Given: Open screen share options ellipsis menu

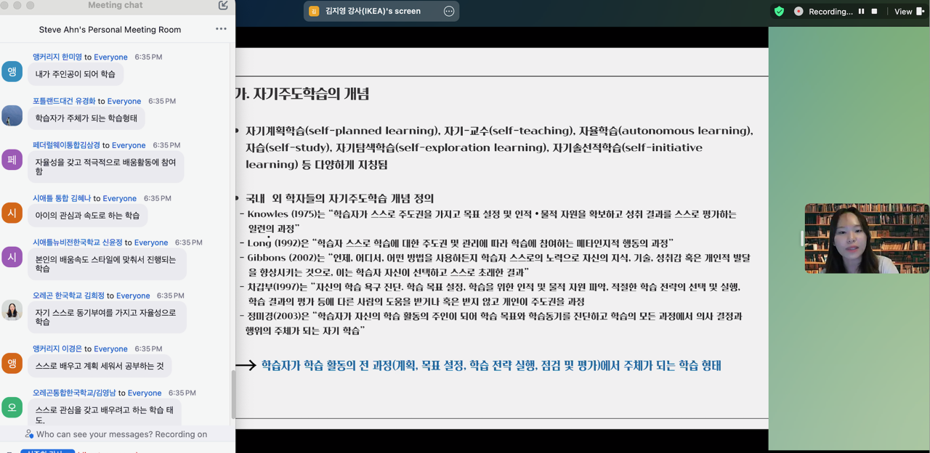Looking at the screenshot, I should coord(449,11).
